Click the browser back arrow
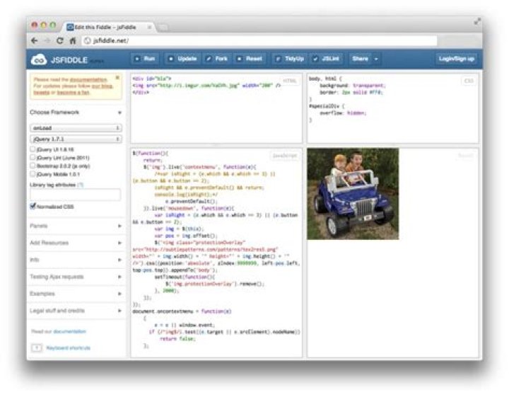 tap(35, 40)
